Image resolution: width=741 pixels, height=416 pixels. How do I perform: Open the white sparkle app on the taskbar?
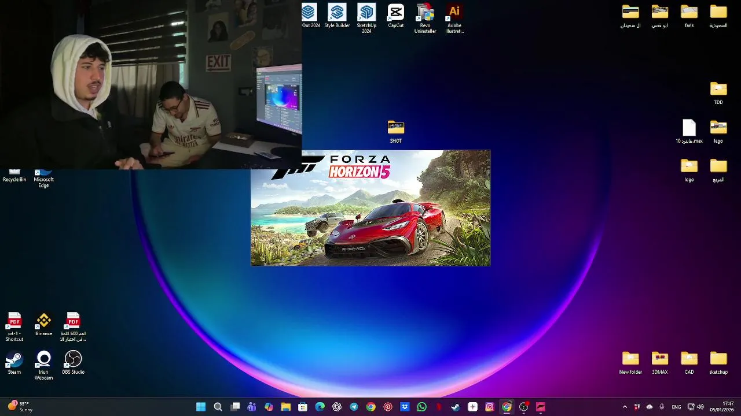click(472, 407)
